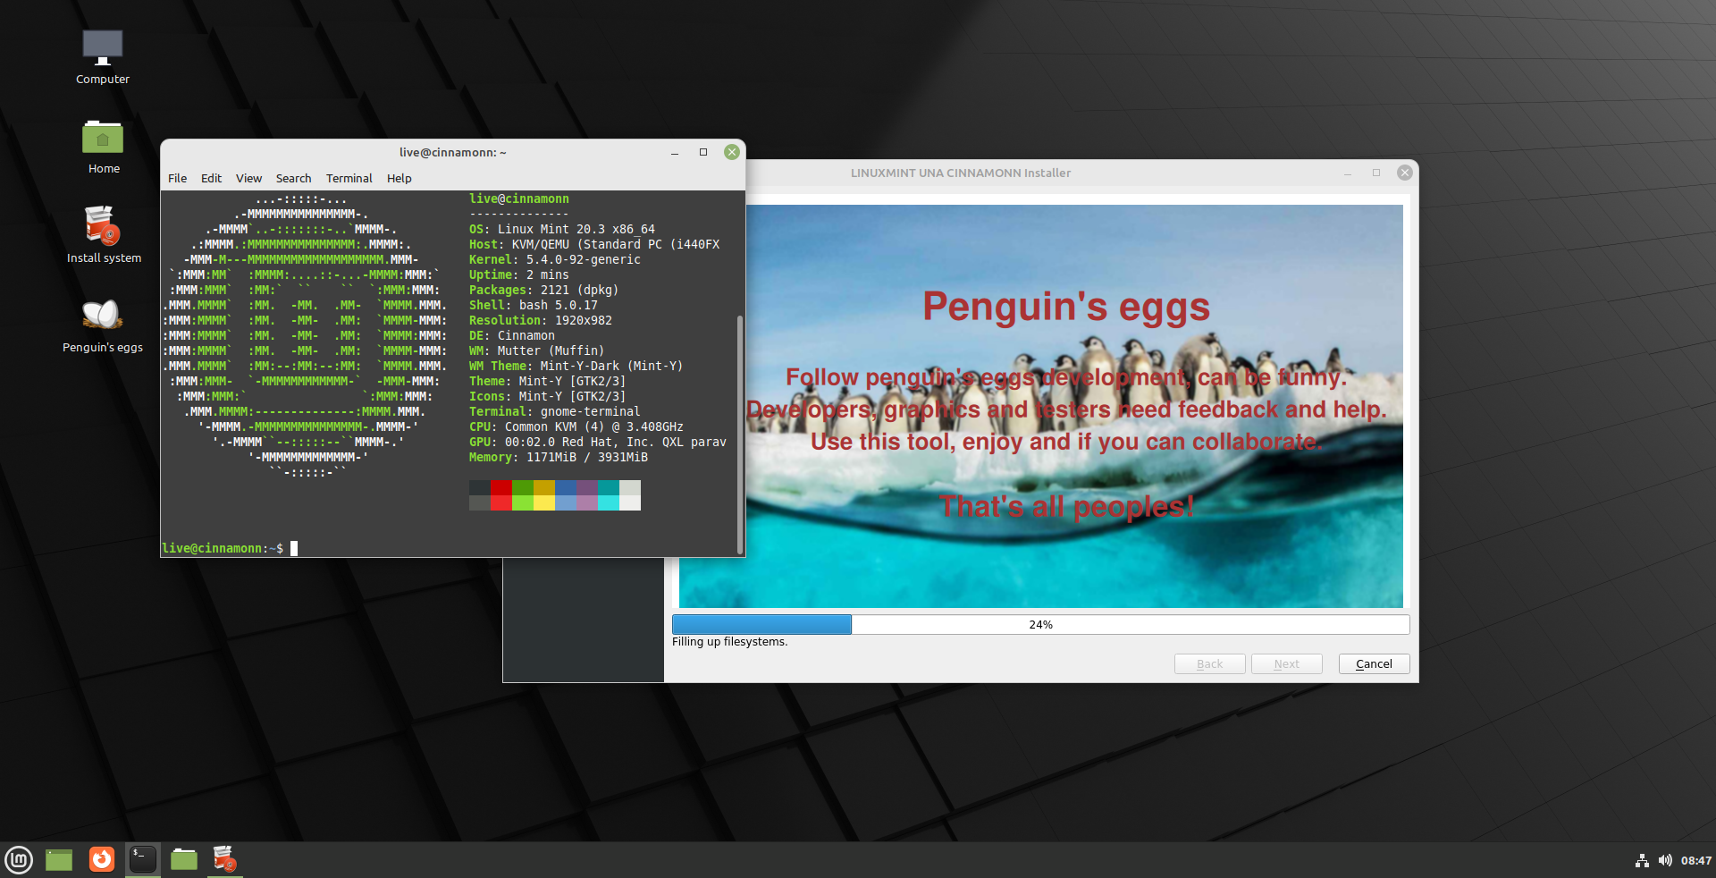The height and width of the screenshot is (878, 1716).
Task: Open the terminal File menu
Action: point(177,178)
